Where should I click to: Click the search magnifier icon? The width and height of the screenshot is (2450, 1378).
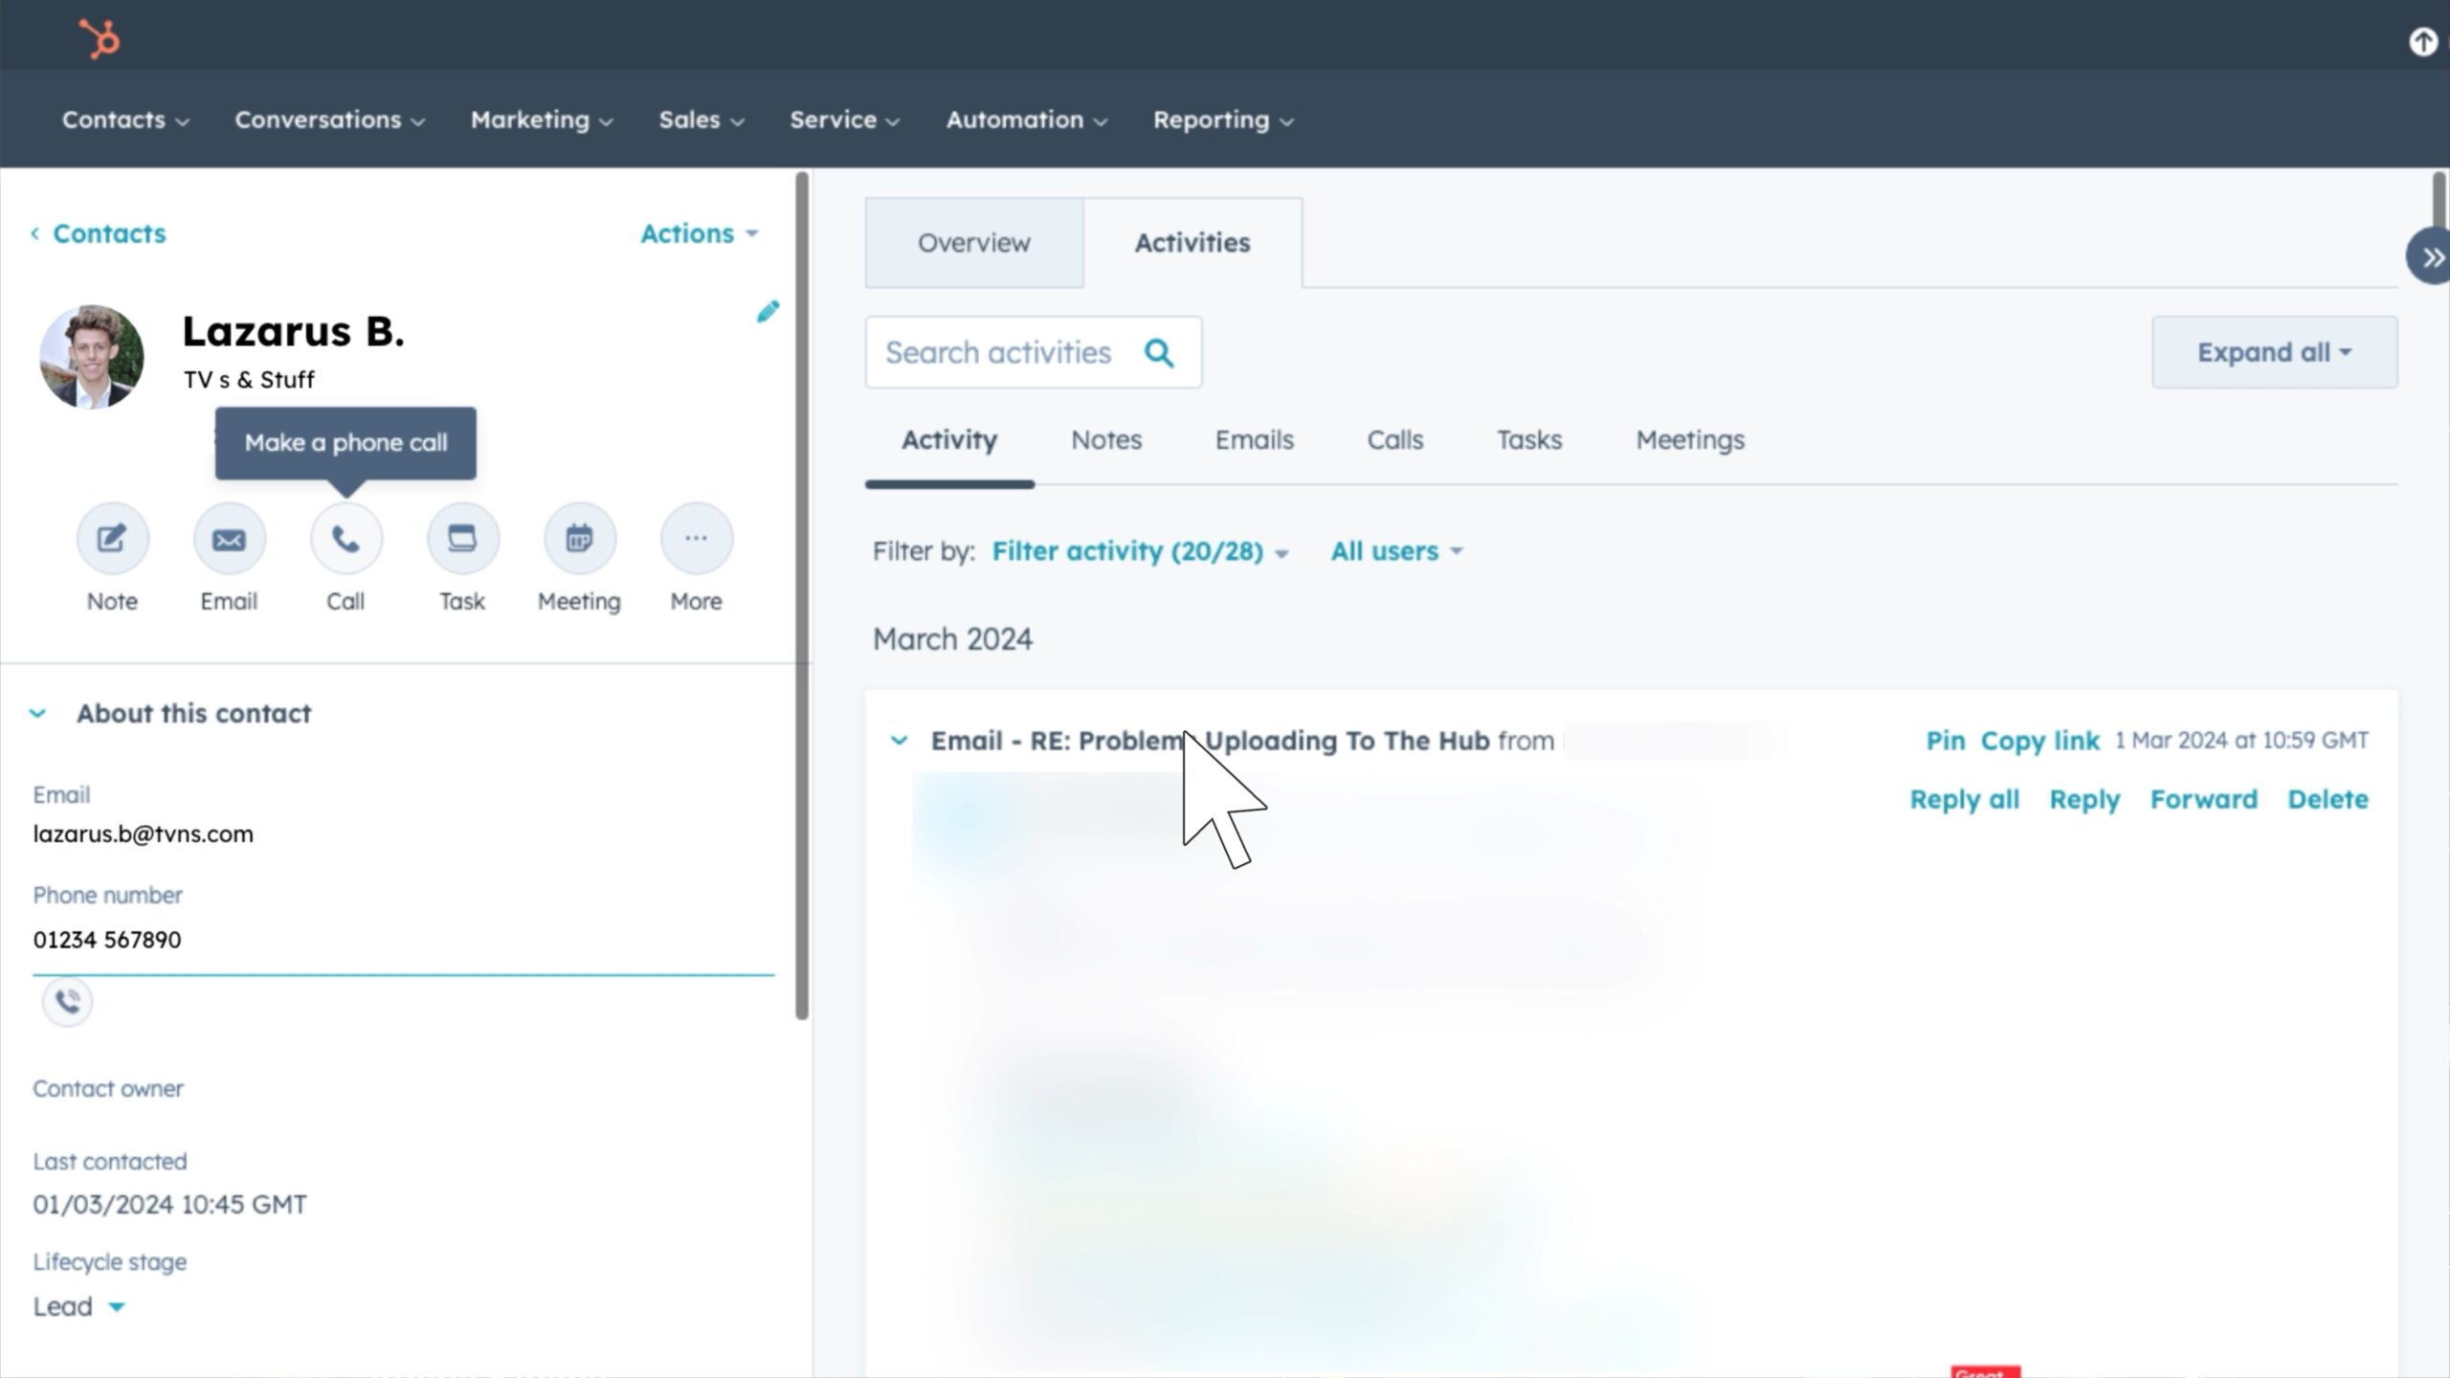tap(1159, 353)
